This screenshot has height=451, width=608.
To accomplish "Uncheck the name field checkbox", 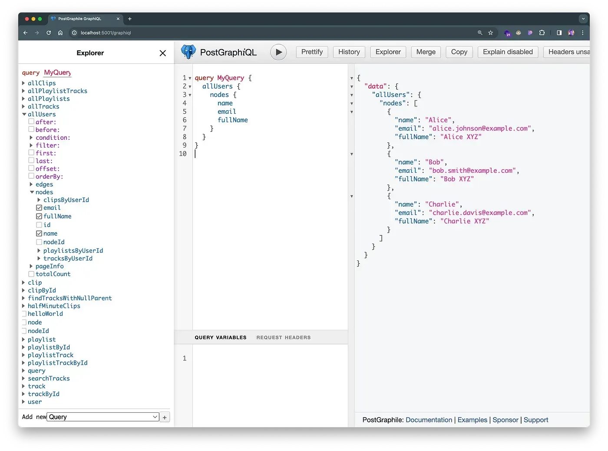I will [x=39, y=234].
